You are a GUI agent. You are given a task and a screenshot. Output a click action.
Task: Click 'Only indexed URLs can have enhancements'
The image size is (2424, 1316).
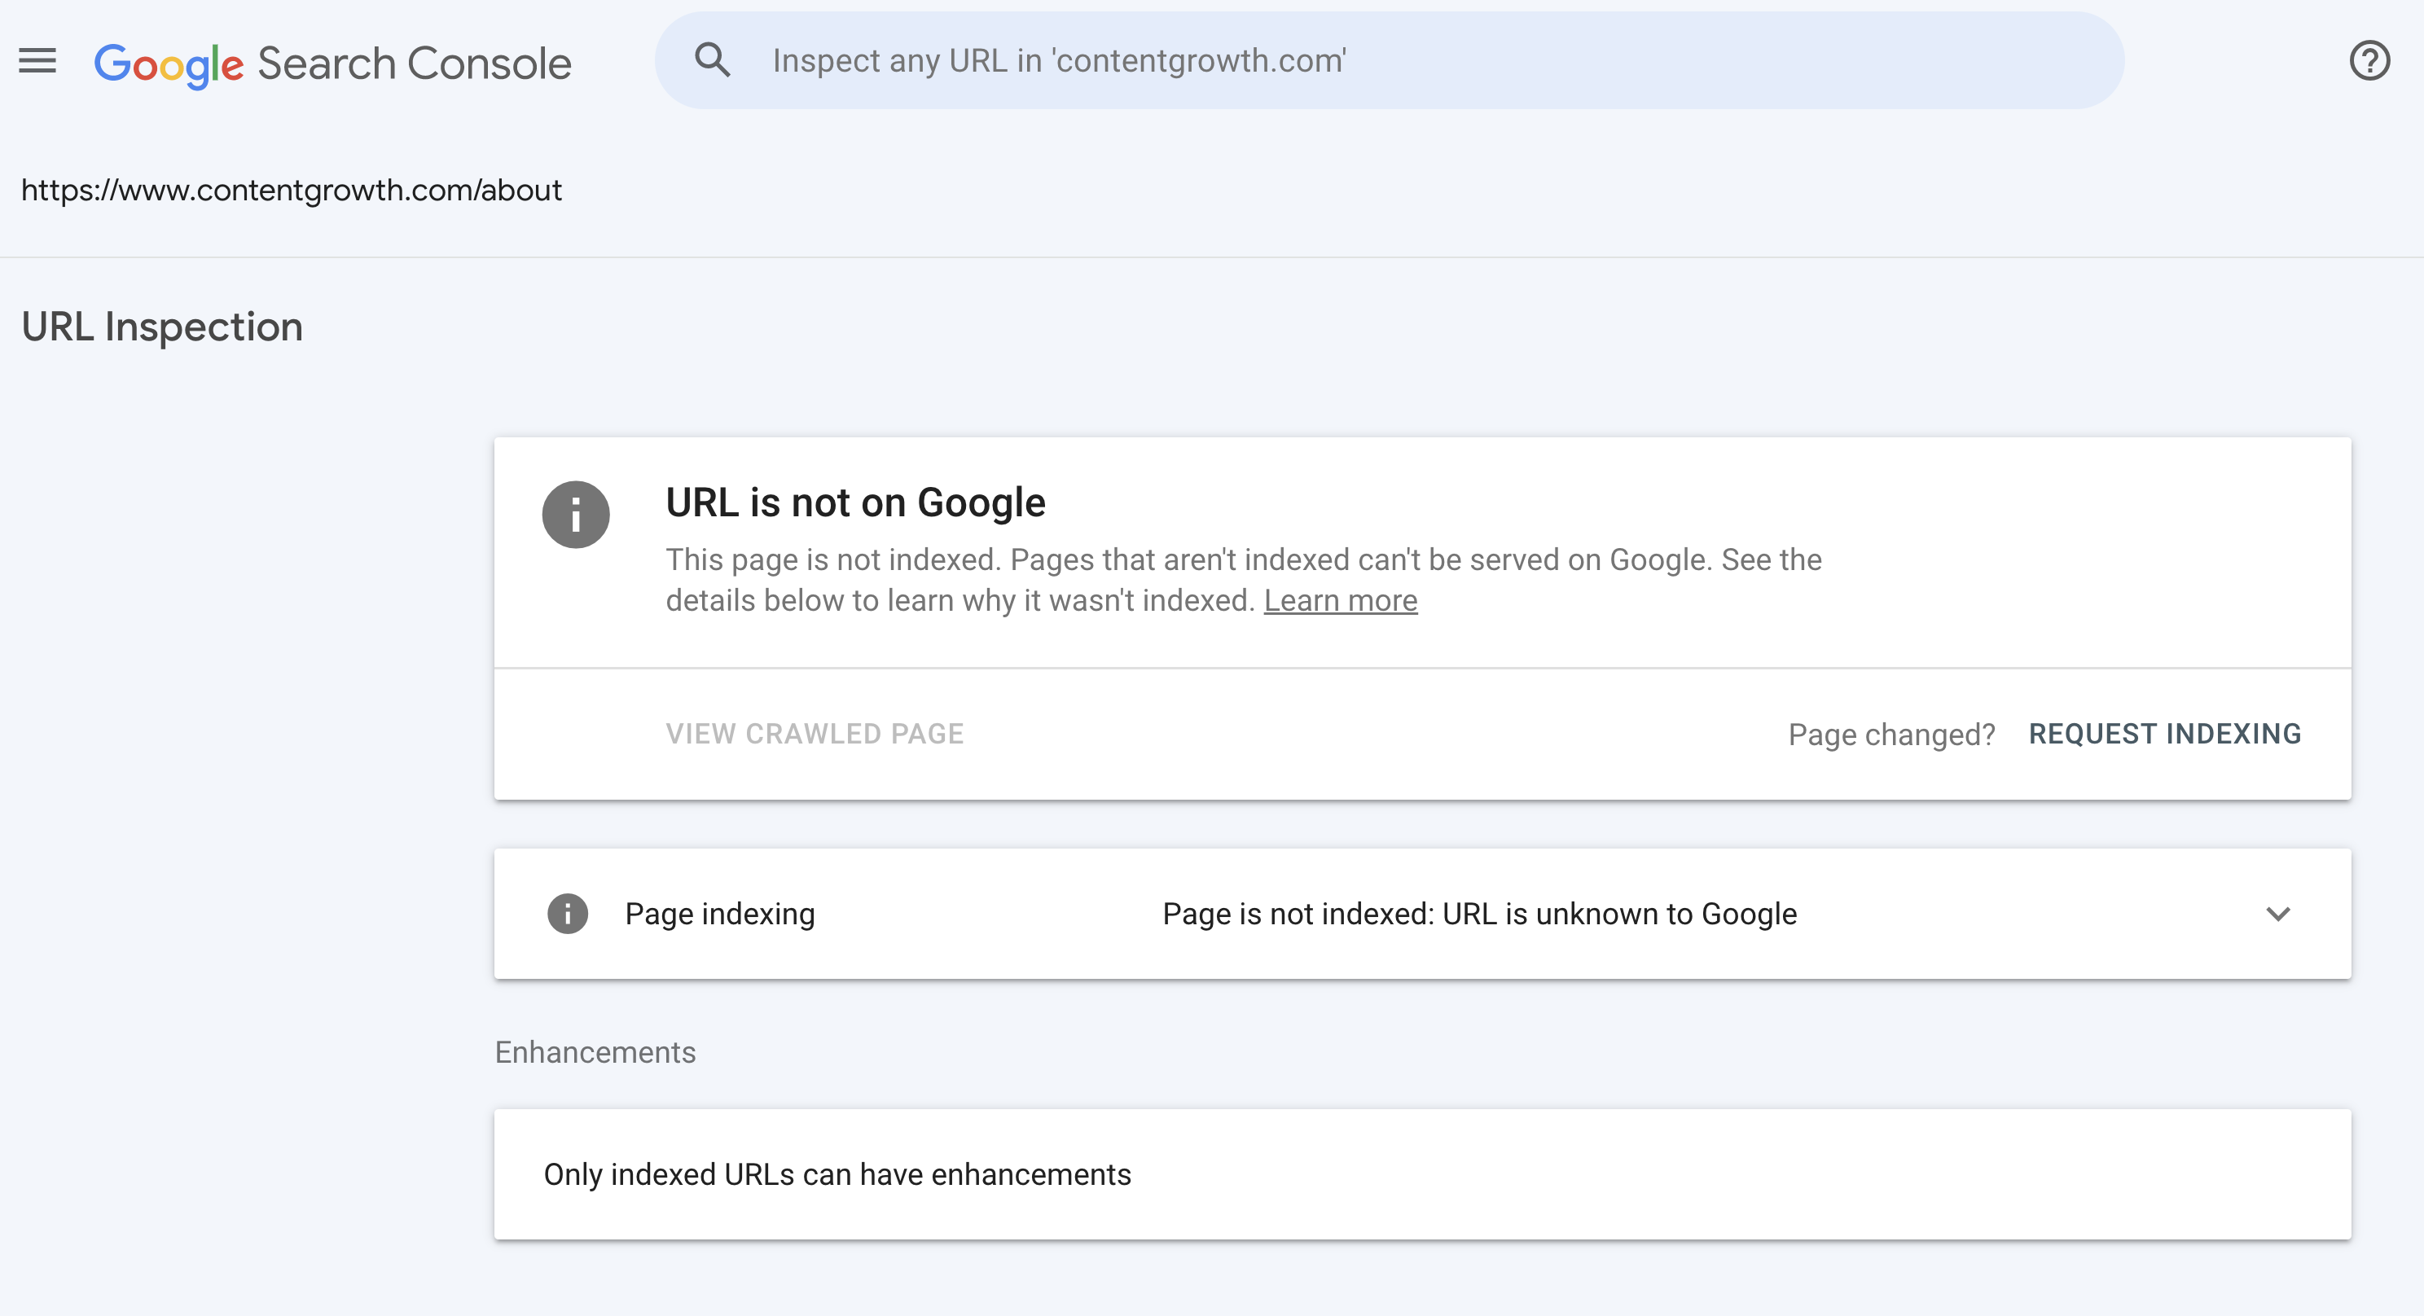coord(837,1174)
